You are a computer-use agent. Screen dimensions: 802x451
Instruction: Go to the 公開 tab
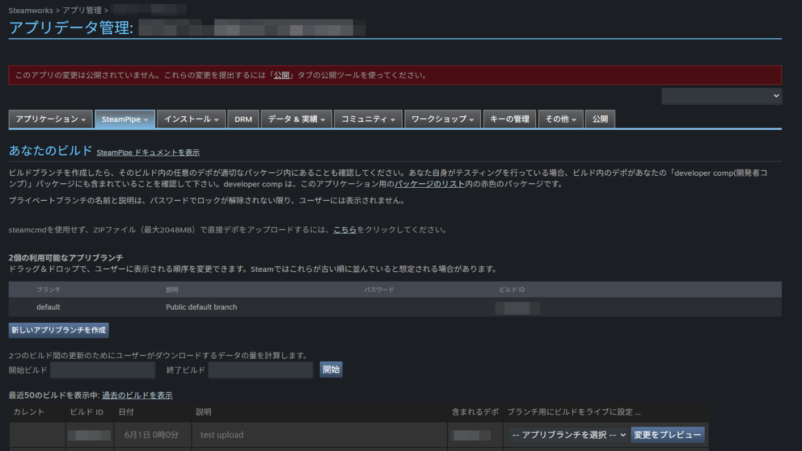(600, 119)
